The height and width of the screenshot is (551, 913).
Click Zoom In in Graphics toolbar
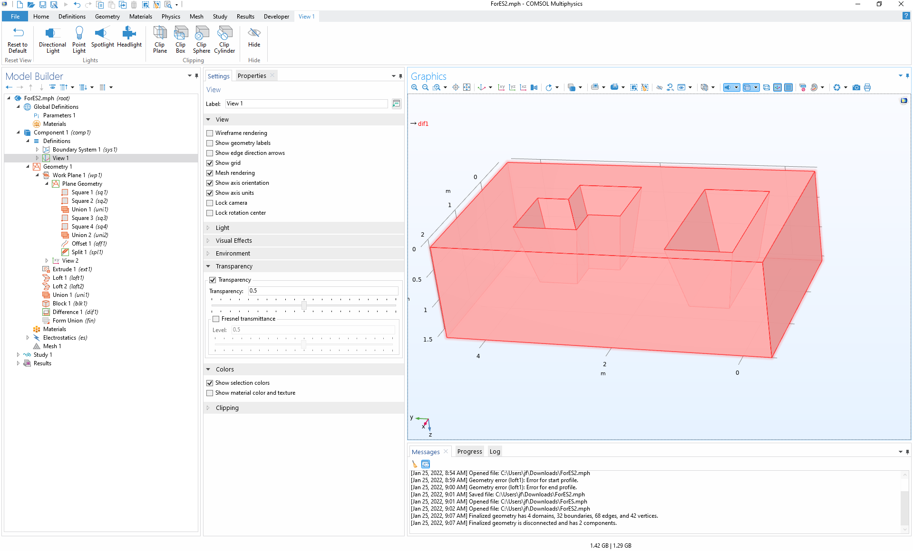[415, 87]
